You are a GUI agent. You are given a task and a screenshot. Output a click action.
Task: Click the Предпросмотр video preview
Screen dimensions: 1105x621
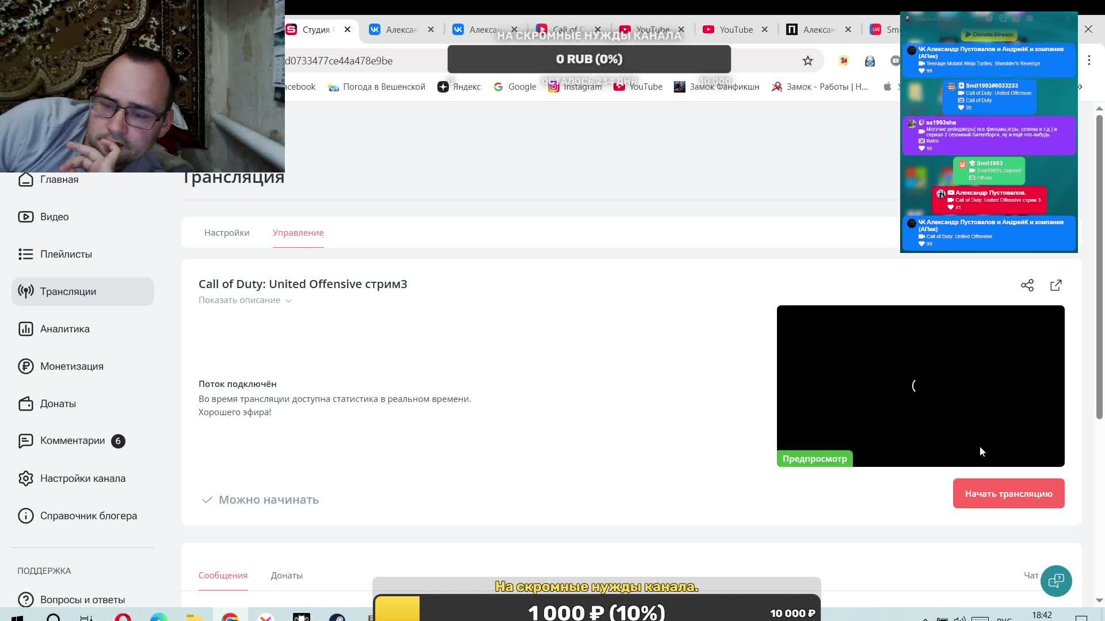920,386
